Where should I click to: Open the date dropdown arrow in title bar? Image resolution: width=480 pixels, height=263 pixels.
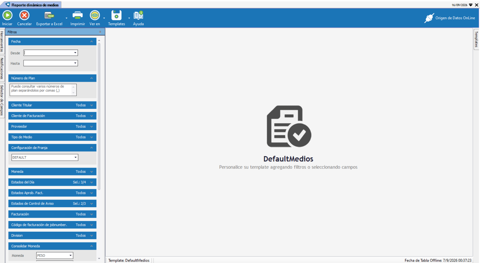tap(470, 5)
